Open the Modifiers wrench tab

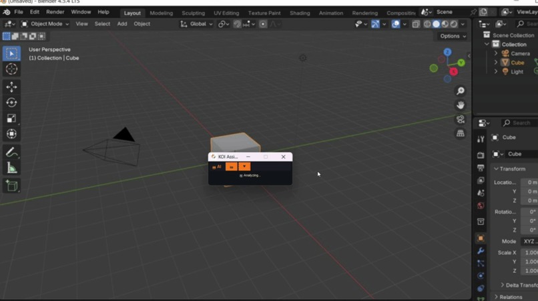coord(481,251)
